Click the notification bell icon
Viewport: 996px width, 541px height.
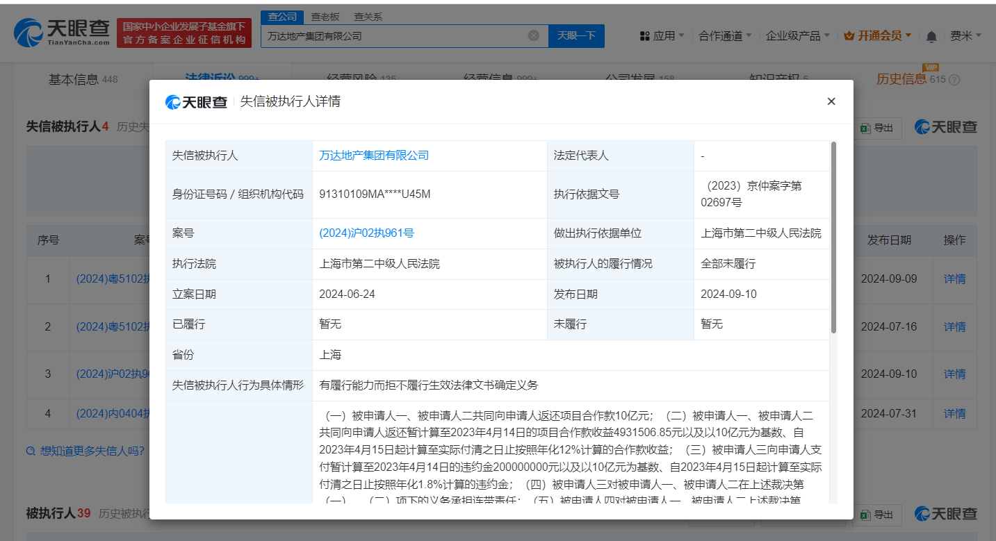[x=931, y=35]
